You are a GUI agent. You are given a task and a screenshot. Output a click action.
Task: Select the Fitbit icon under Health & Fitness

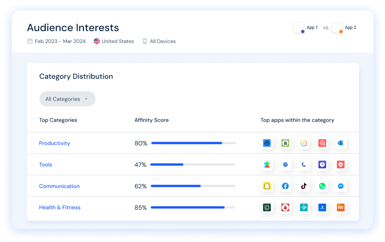point(304,207)
